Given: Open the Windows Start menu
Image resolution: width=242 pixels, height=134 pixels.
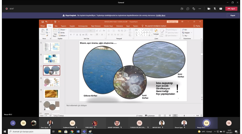Looking at the screenshot, I should click(4, 131).
